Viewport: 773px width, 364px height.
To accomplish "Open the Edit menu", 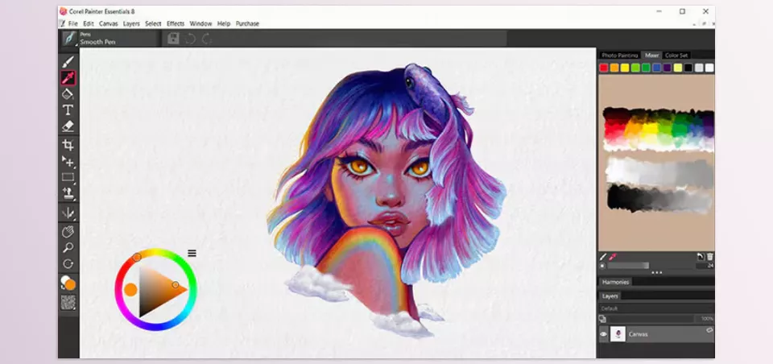I will tap(89, 23).
